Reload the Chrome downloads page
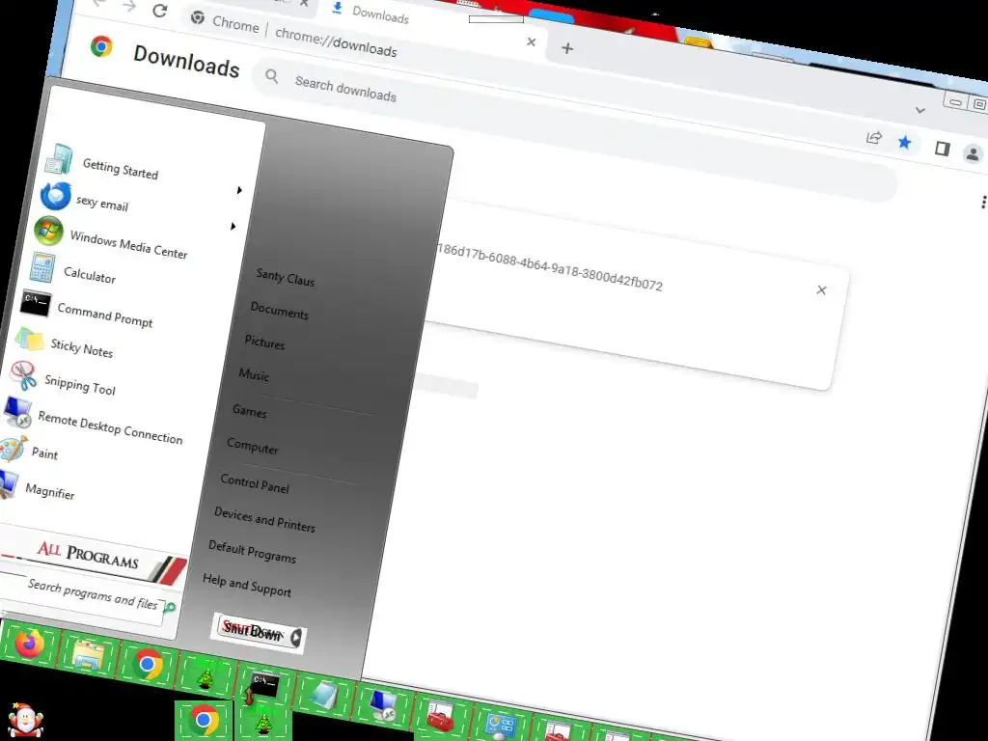The width and height of the screenshot is (988, 741). tap(159, 10)
